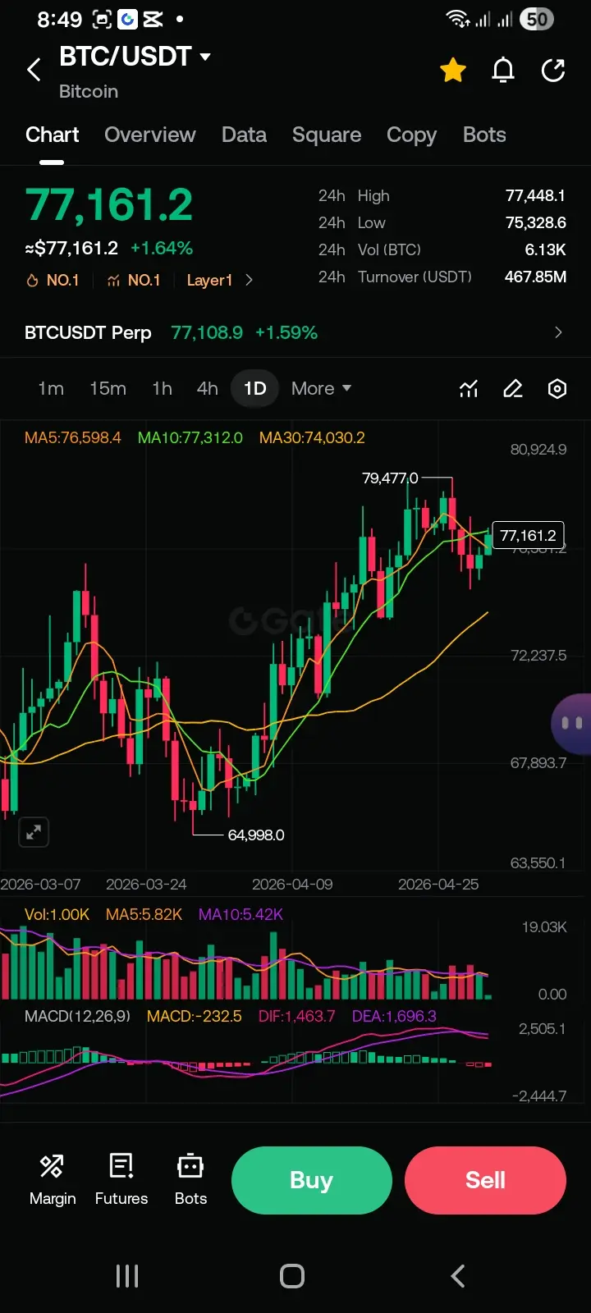Open the BTC/USDT pair dropdown
The width and height of the screenshot is (591, 1313).
coord(135,57)
